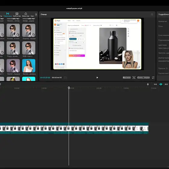Image resolution: width=169 pixels, height=169 pixels.
Task: Play the video preview
Action: (x=97, y=78)
